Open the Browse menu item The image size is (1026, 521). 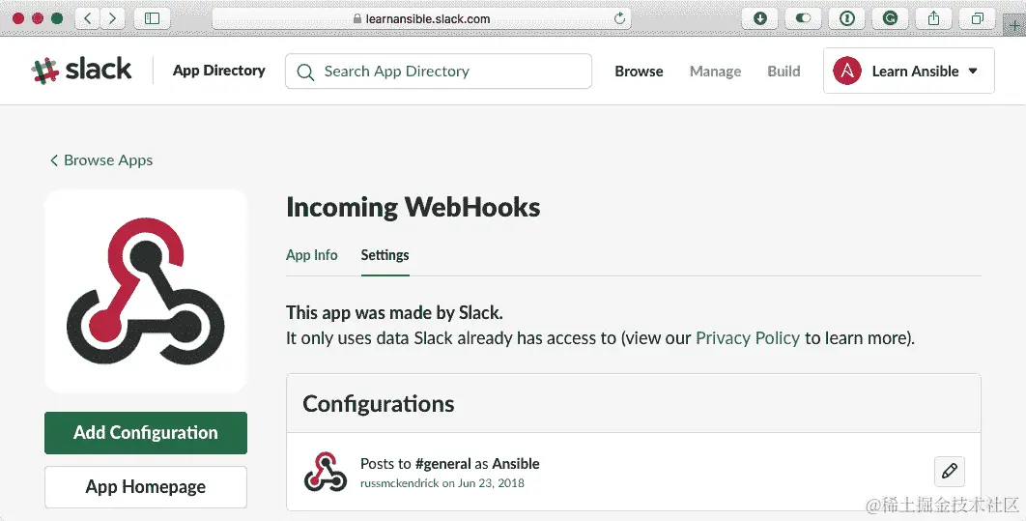pyautogui.click(x=639, y=71)
